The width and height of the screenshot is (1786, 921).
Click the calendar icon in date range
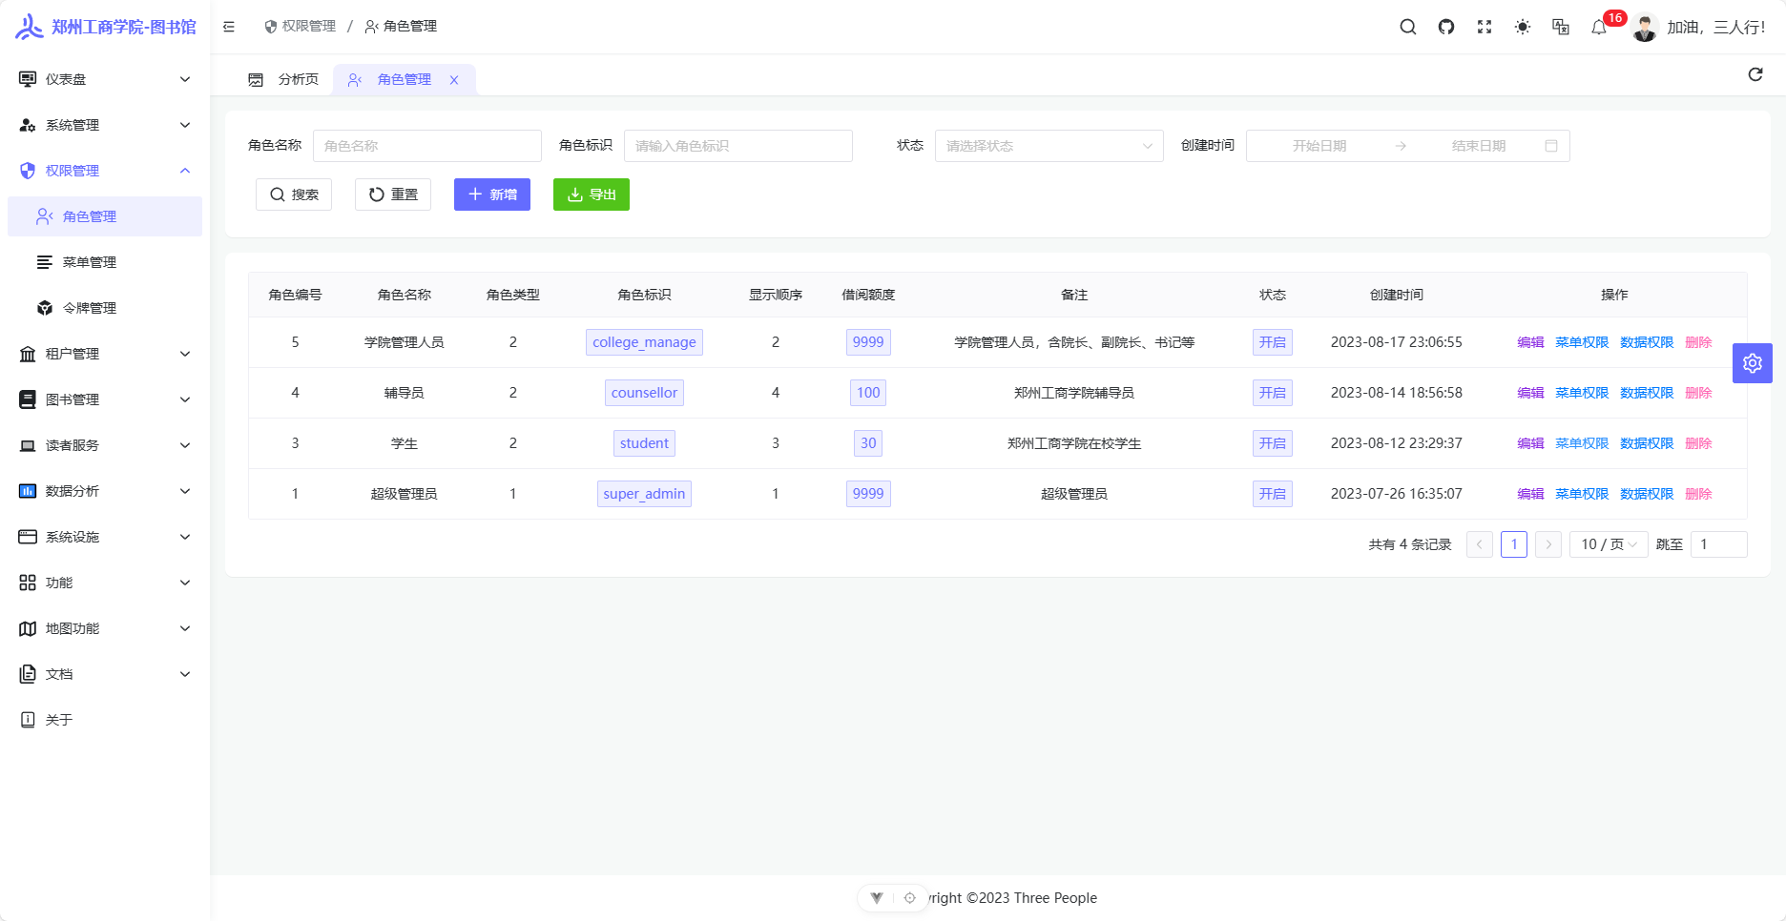pos(1551,146)
